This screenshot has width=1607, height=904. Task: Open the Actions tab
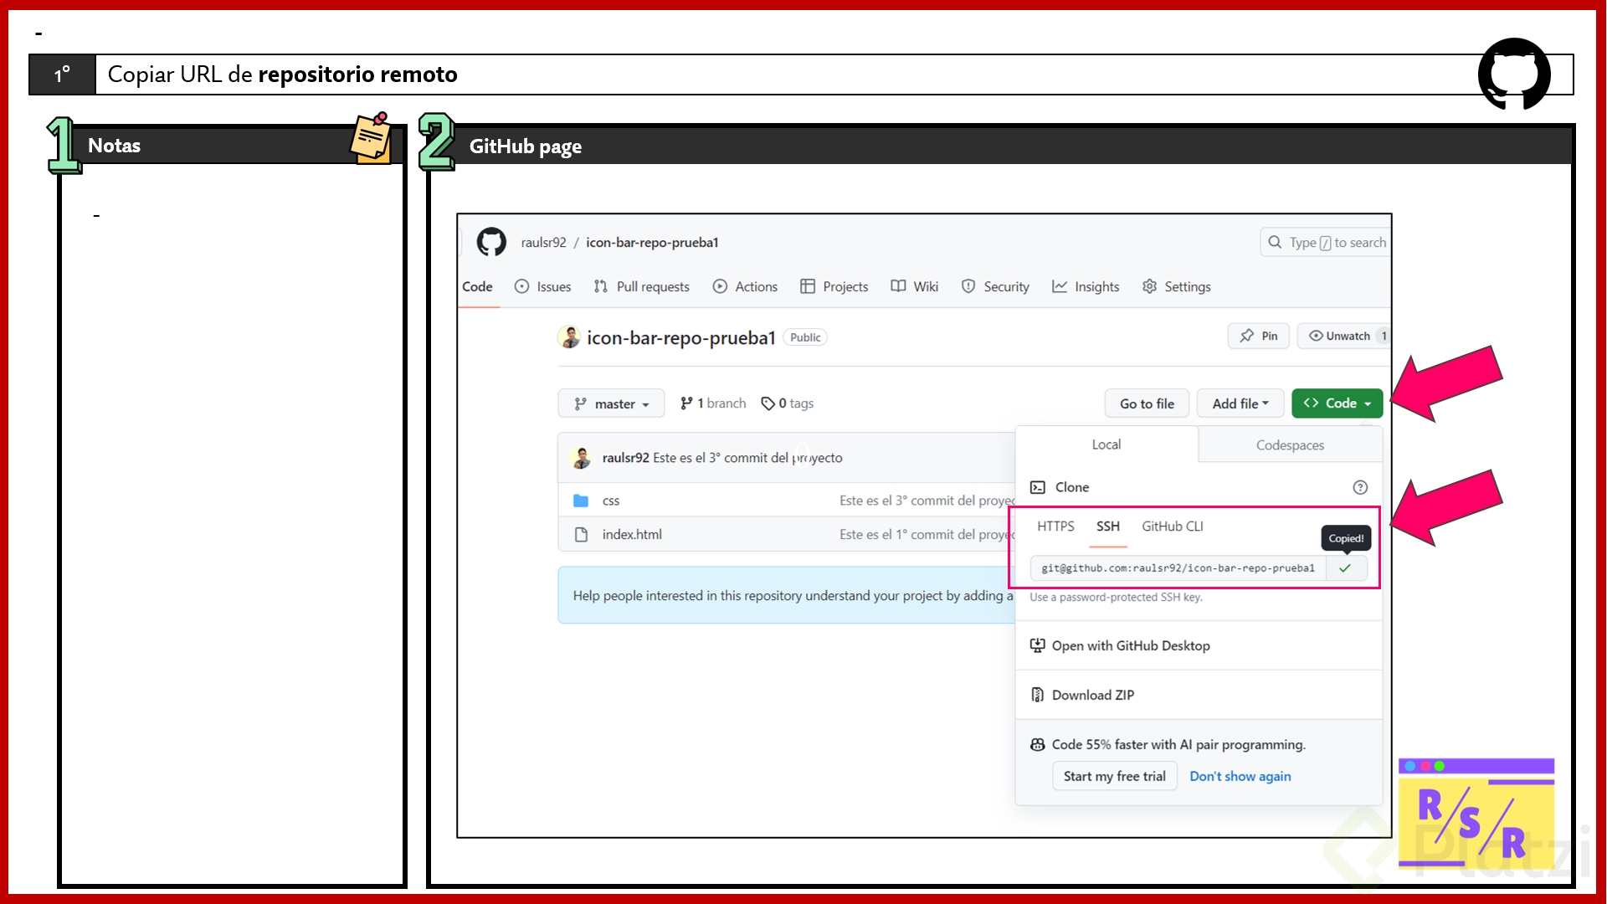tap(745, 286)
